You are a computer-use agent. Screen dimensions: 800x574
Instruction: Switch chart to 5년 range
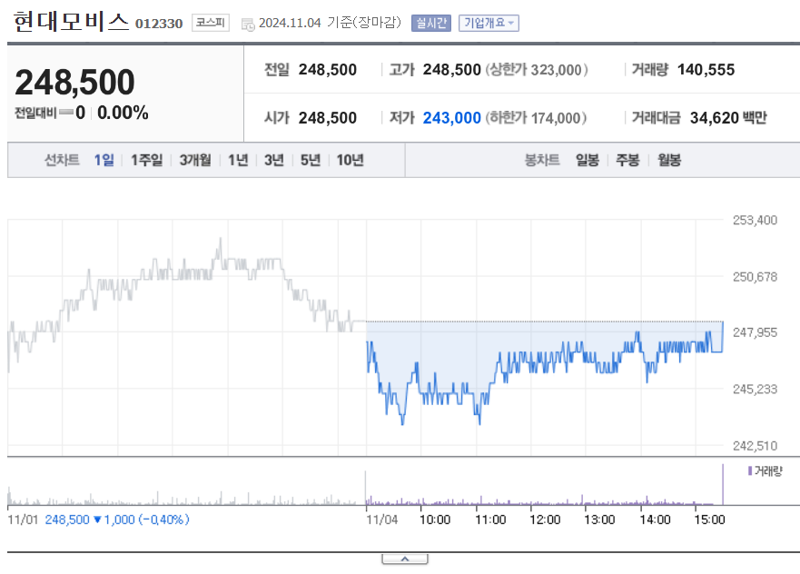[x=311, y=160]
